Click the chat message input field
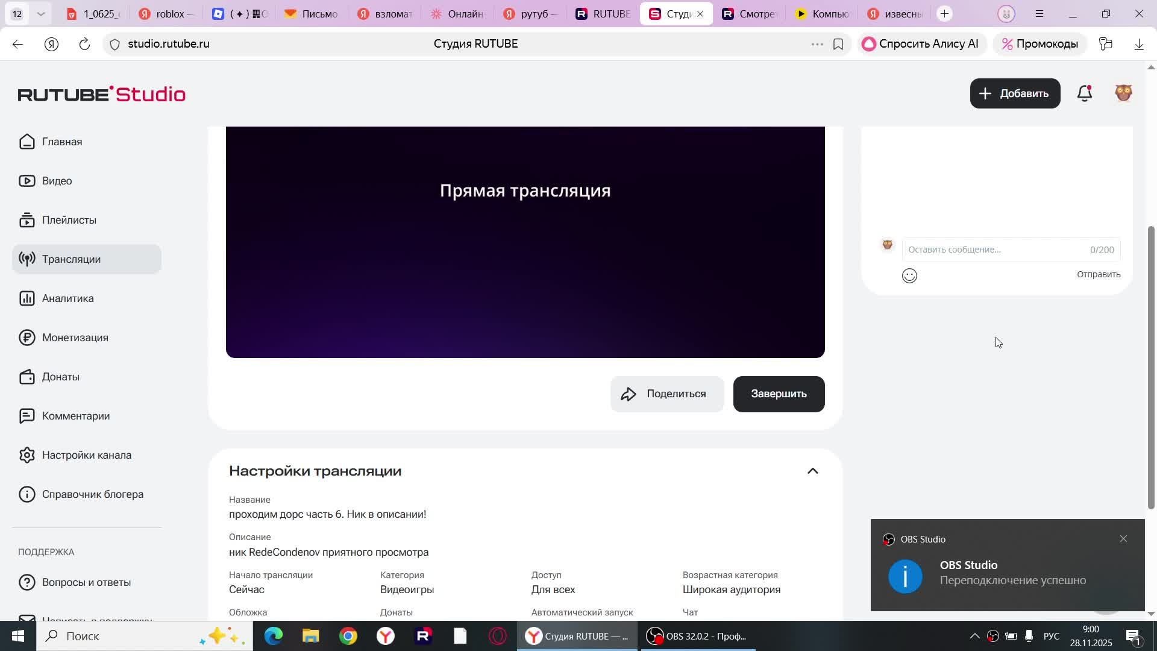Image resolution: width=1157 pixels, height=651 pixels. [1011, 250]
